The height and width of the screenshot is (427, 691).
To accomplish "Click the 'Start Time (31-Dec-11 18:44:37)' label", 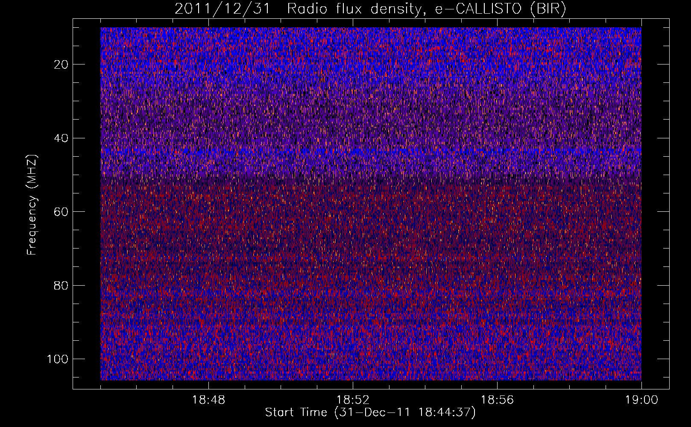I will tap(370, 412).
